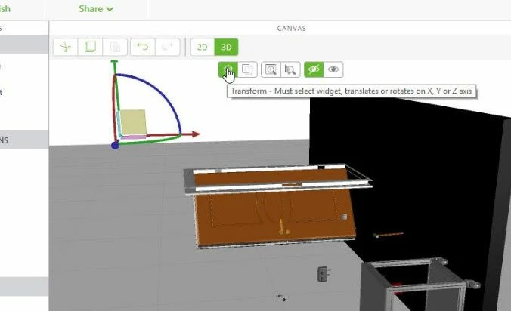Click the green Y-axis handle on gizmo

coord(114,62)
